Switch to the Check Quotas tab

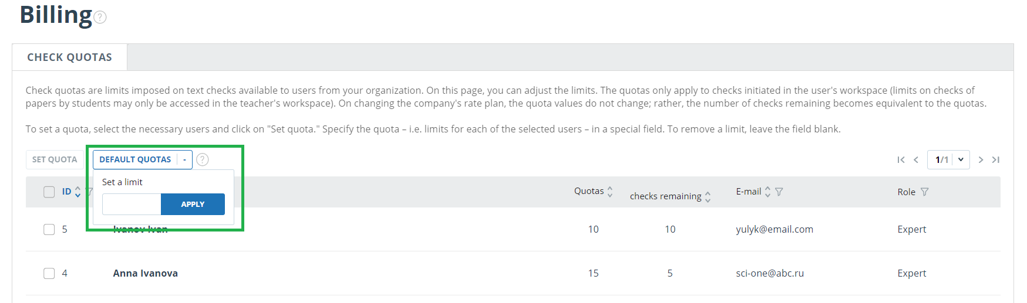(x=70, y=57)
